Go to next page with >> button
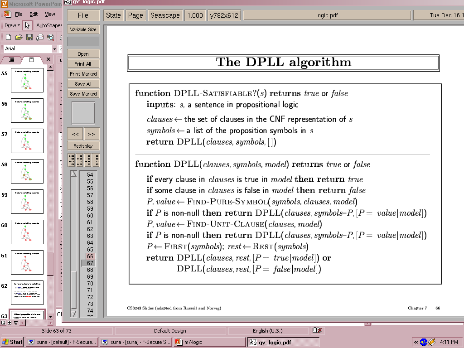The width and height of the screenshot is (464, 348). (91, 134)
